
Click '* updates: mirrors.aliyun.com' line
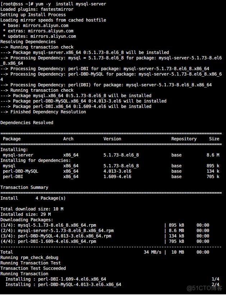click(x=40, y=36)
